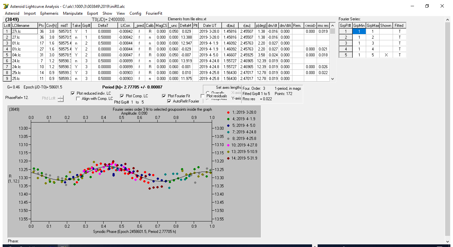Screen dimensions: 453x247
Task: Click the Period [h] value text
Action: 133,87
